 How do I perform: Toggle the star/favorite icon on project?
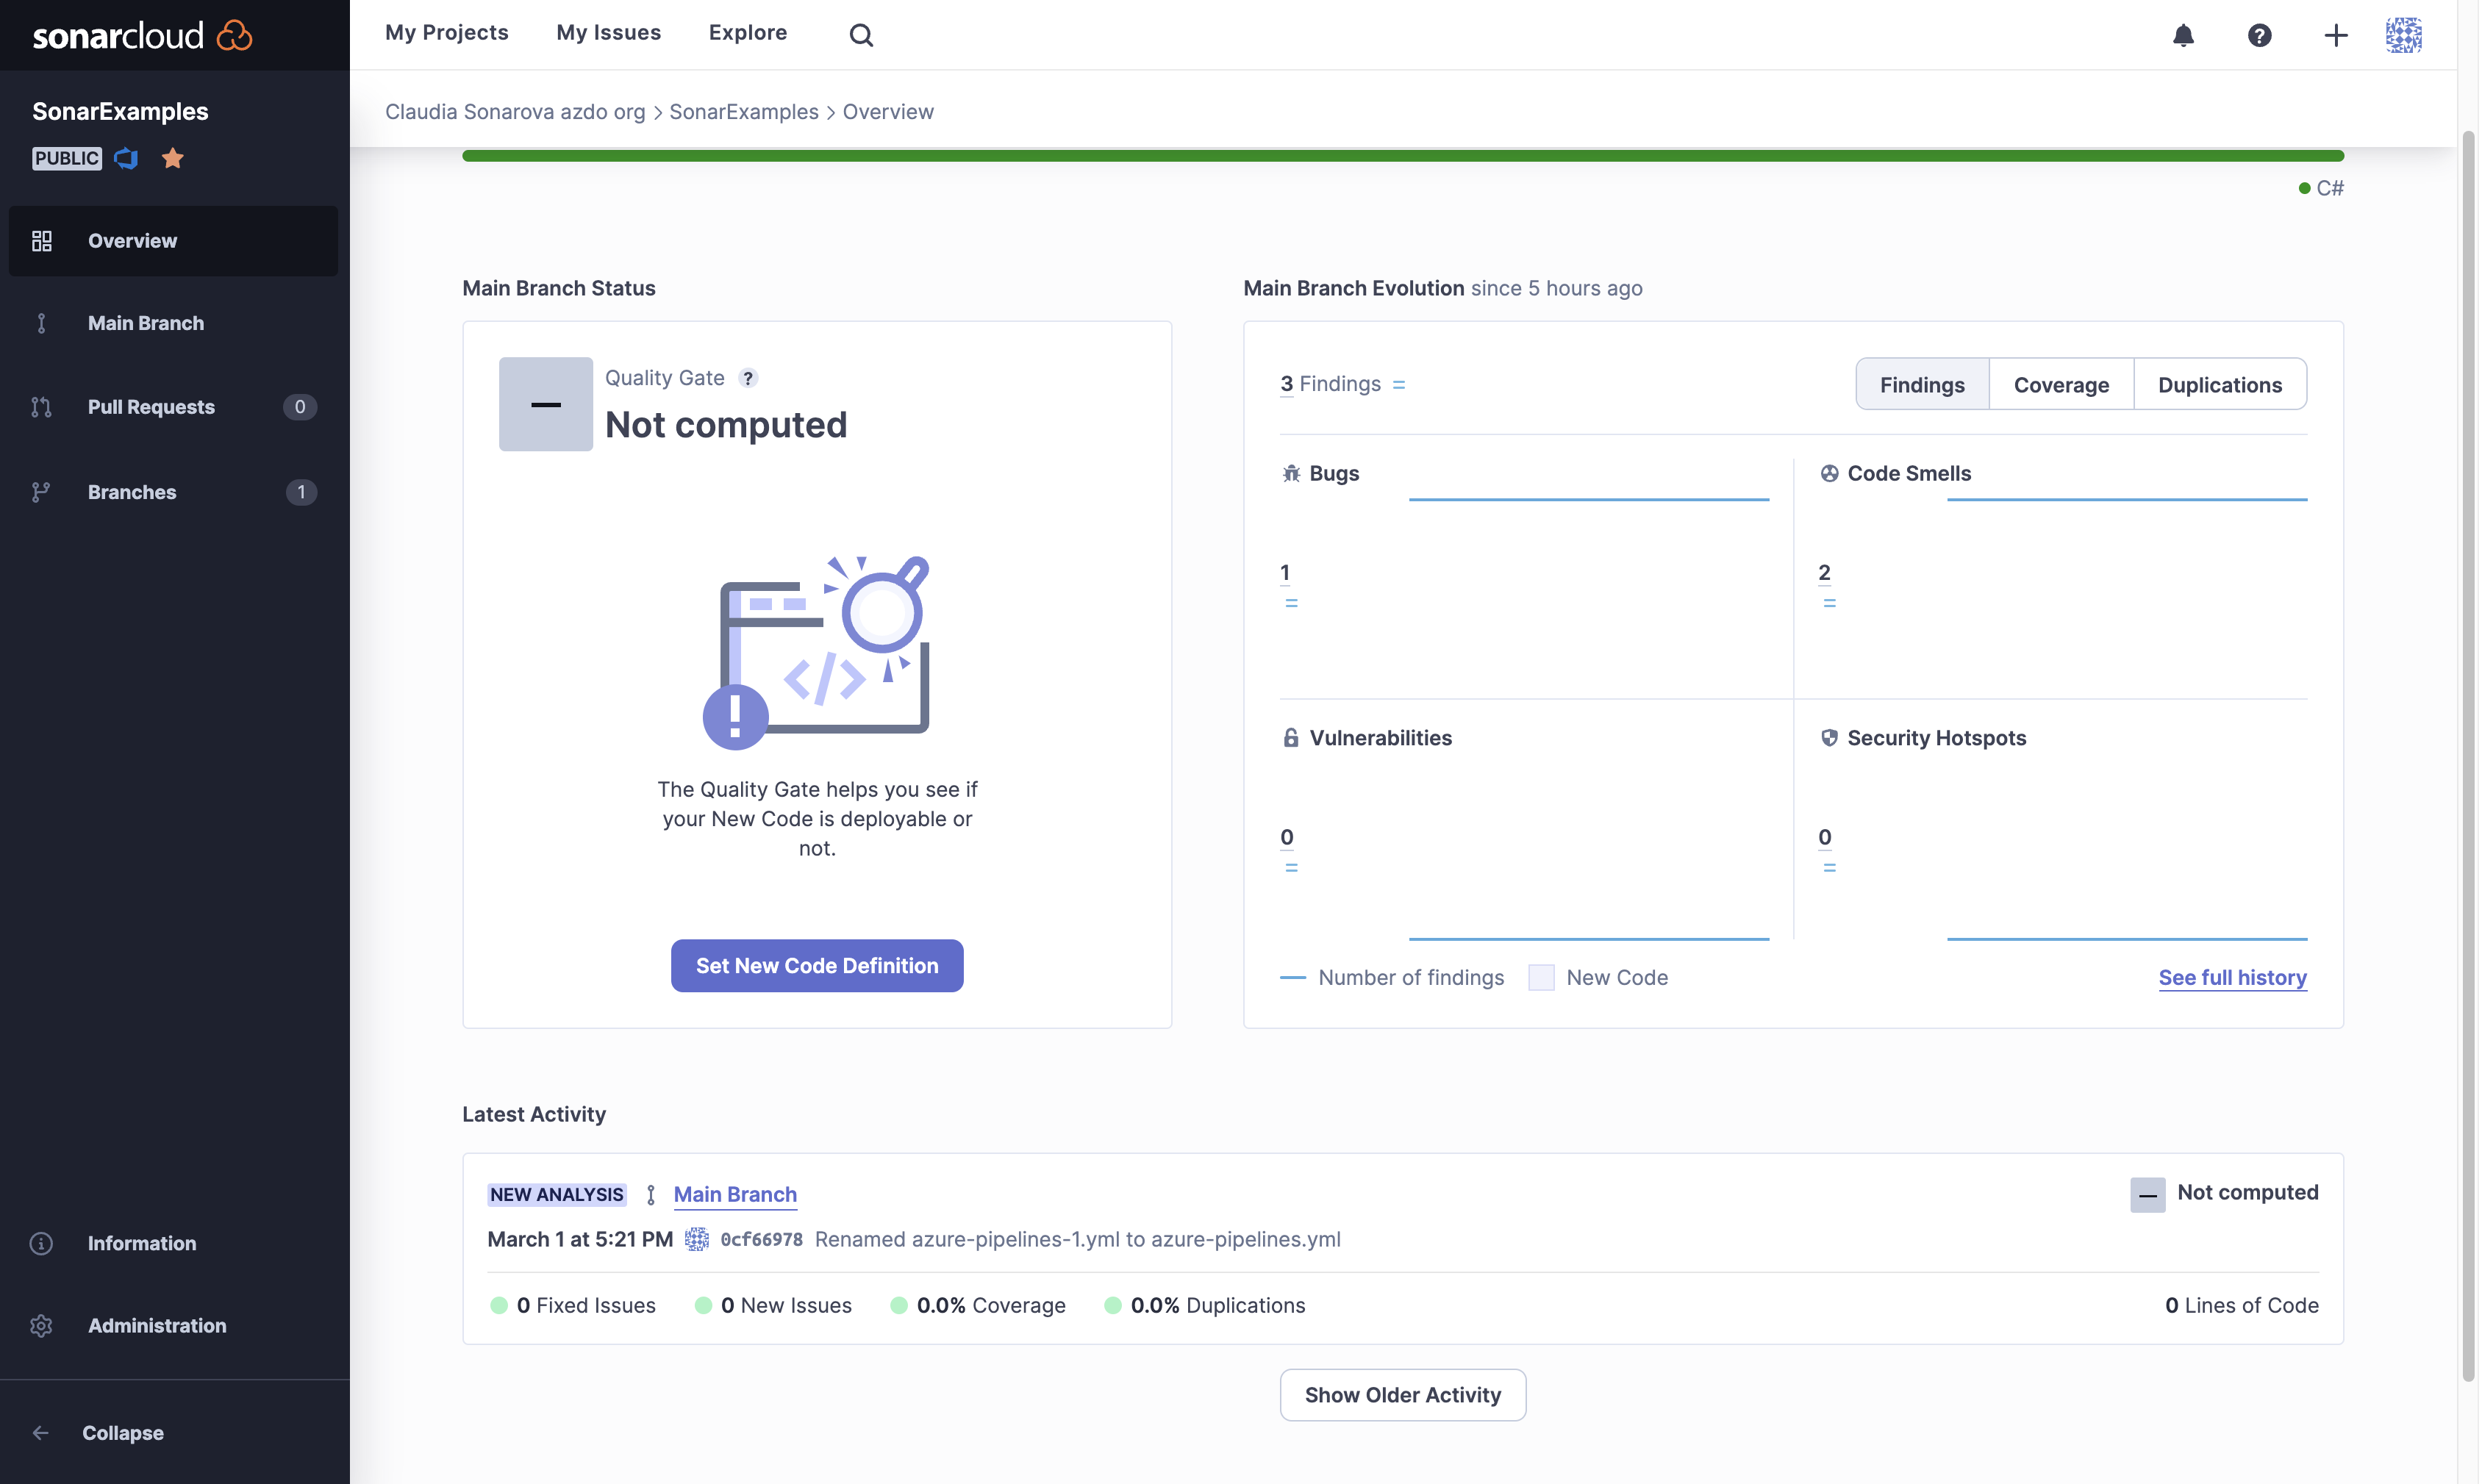tap(171, 157)
